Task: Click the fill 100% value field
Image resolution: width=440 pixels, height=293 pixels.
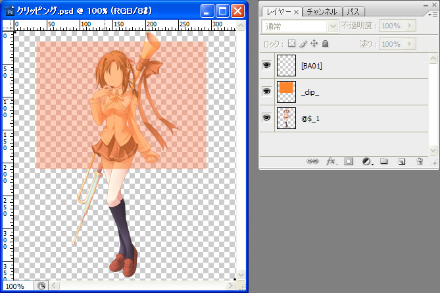Action: coord(392,44)
